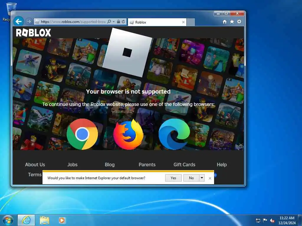Screen dimensions: 302x226
Task: Click the forward navigation arrow
Action: point(29,21)
